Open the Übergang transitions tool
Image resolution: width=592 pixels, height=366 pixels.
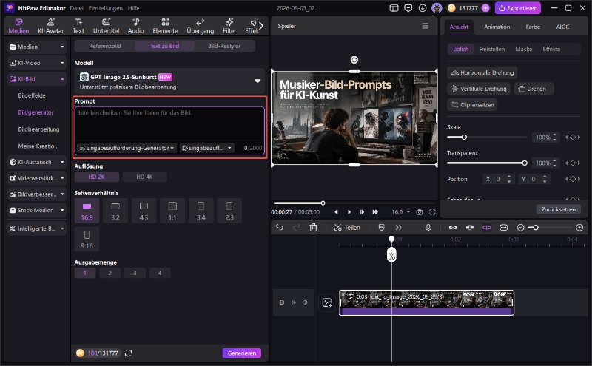click(200, 26)
